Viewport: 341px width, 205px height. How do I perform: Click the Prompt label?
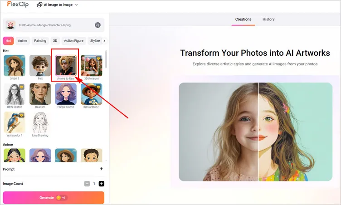point(9,169)
